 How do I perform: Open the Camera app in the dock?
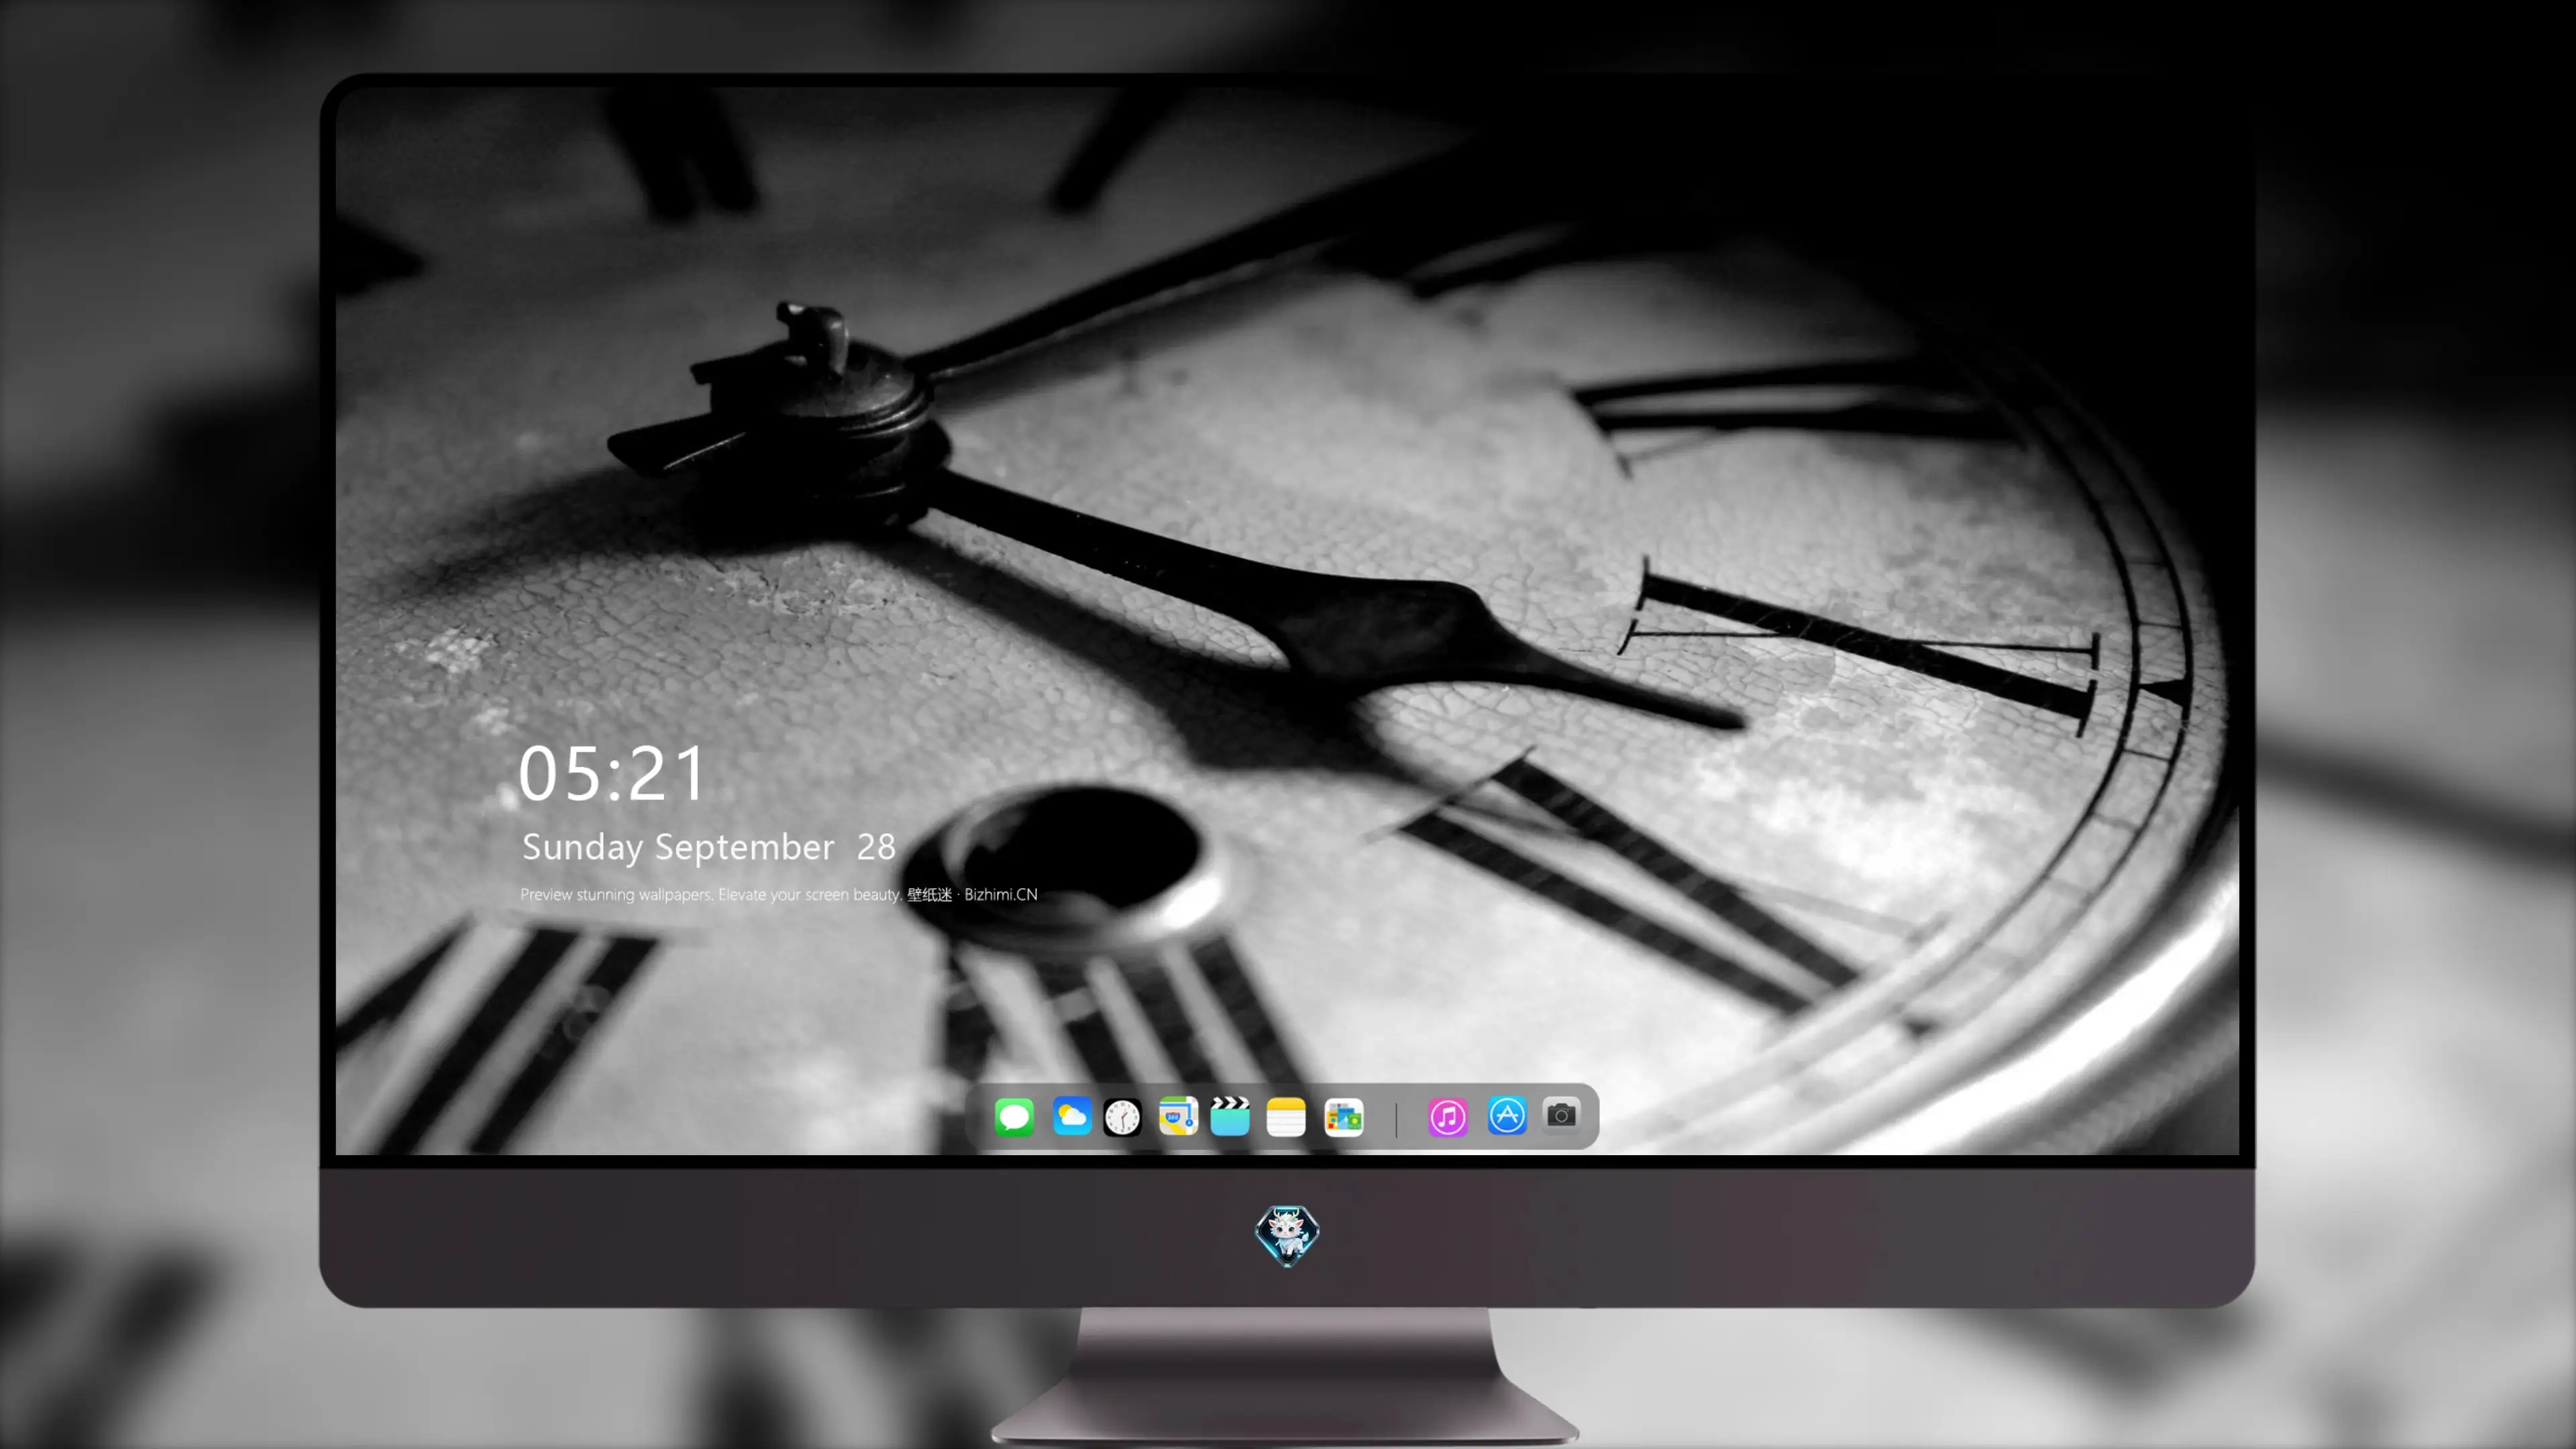[x=1561, y=1115]
